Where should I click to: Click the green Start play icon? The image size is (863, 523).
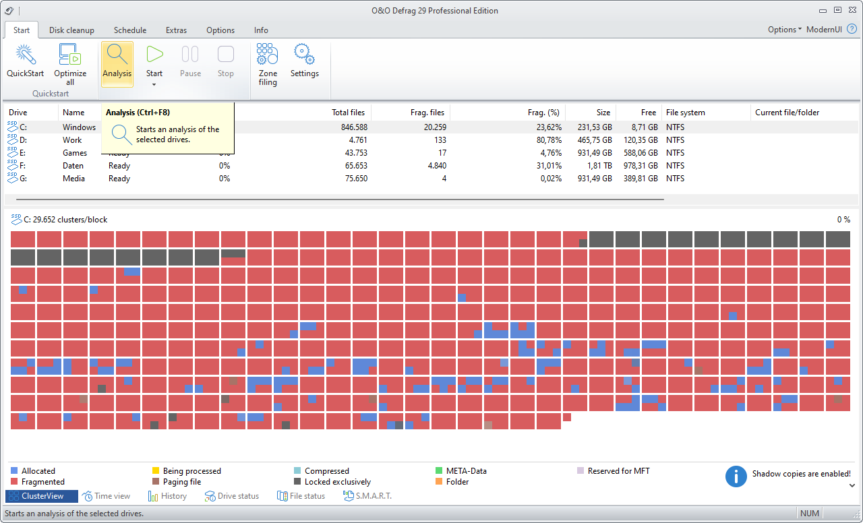tap(154, 54)
